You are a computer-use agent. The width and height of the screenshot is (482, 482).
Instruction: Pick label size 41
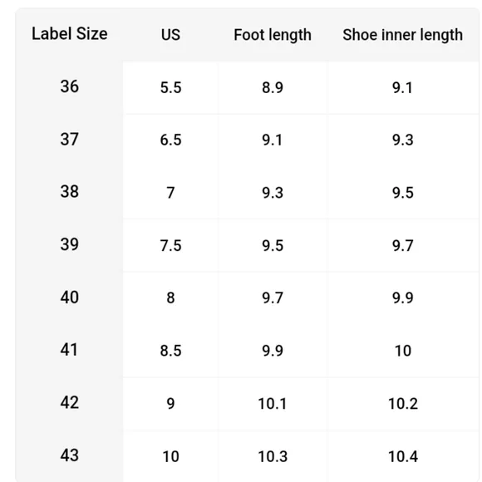69,350
